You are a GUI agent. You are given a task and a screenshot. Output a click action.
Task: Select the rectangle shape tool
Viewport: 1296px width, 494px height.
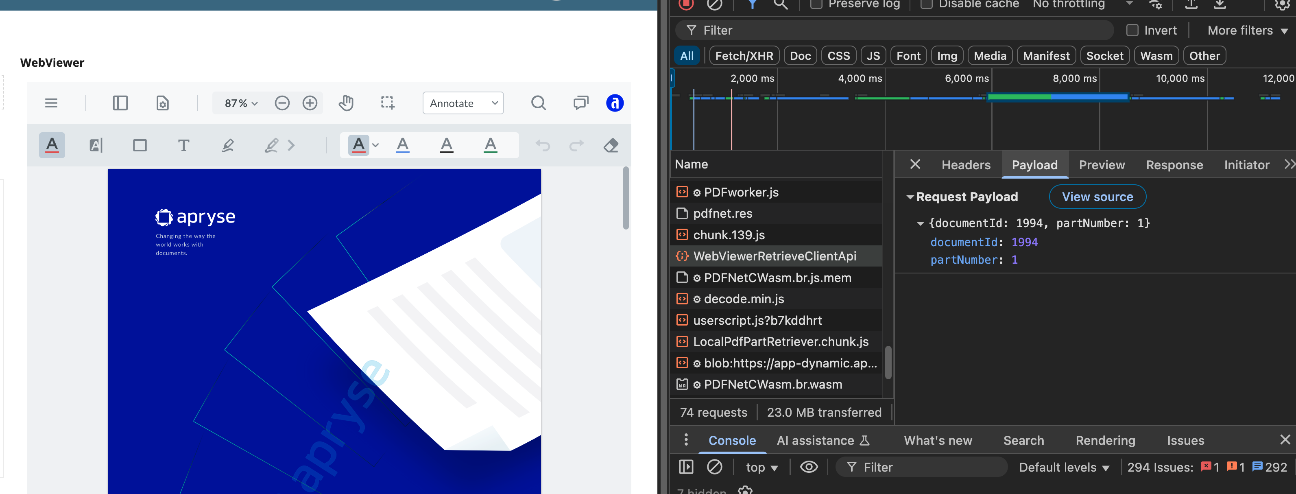click(140, 145)
